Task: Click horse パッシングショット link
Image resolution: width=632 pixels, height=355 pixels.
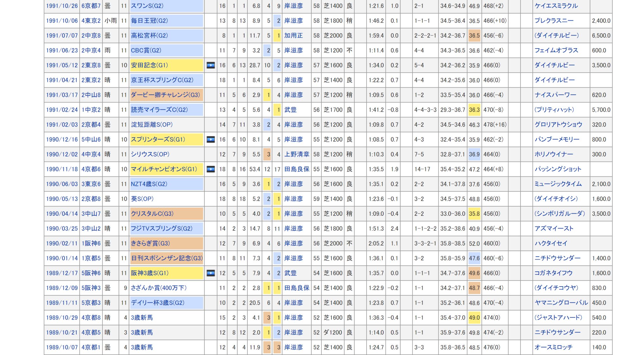Action: click(x=558, y=169)
